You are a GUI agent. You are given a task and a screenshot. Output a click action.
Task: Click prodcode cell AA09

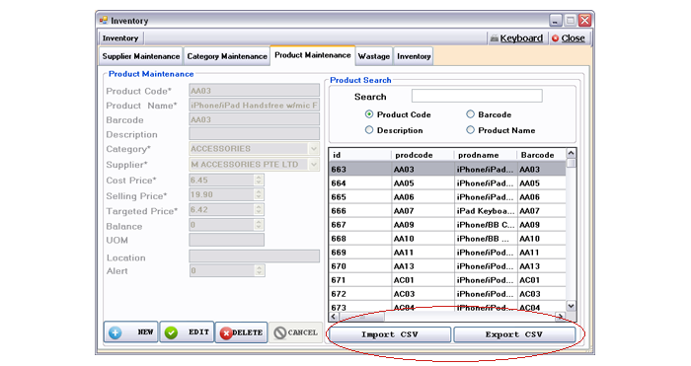[x=423, y=225]
